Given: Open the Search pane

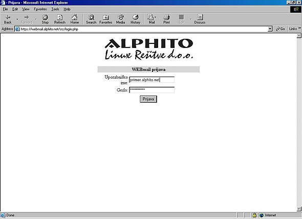Looking at the screenshot, I should click(91, 19).
